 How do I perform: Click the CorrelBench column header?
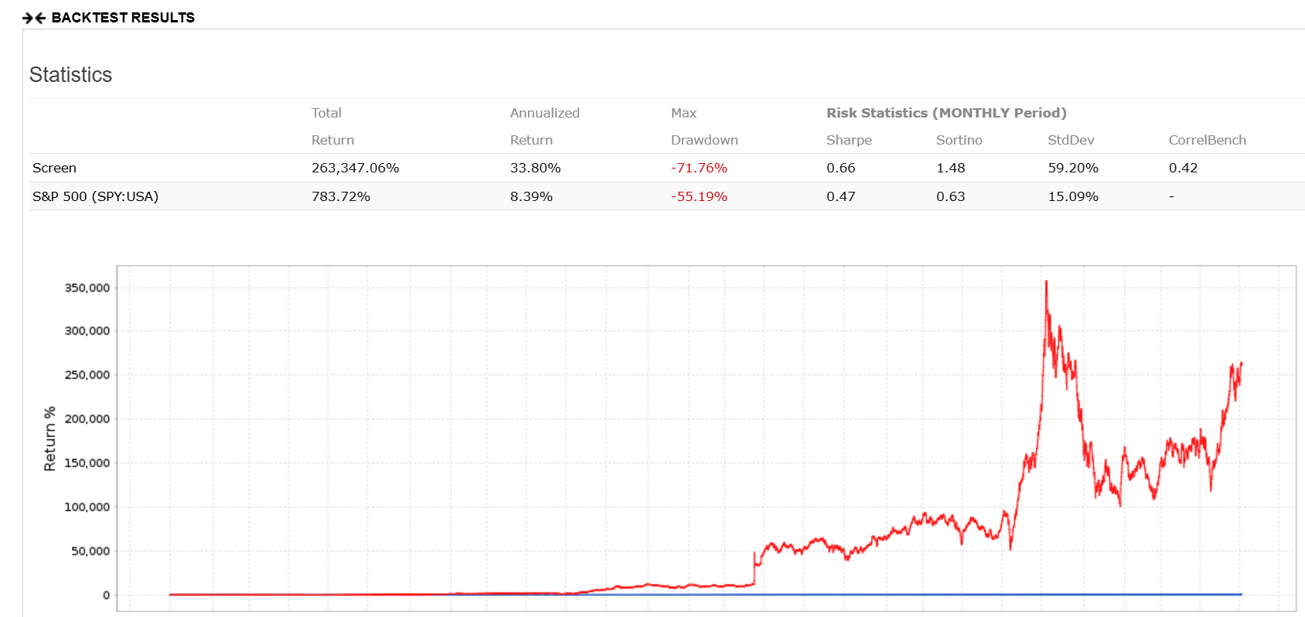(1207, 140)
